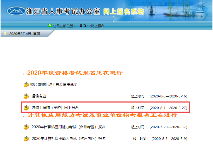Click the date range 2020-8-1—2020-8-27
Screen dimensions: 213x146
coord(168,107)
